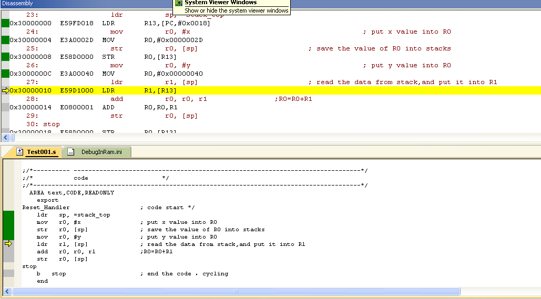Click the Reset_Handler label in source

click(46, 207)
